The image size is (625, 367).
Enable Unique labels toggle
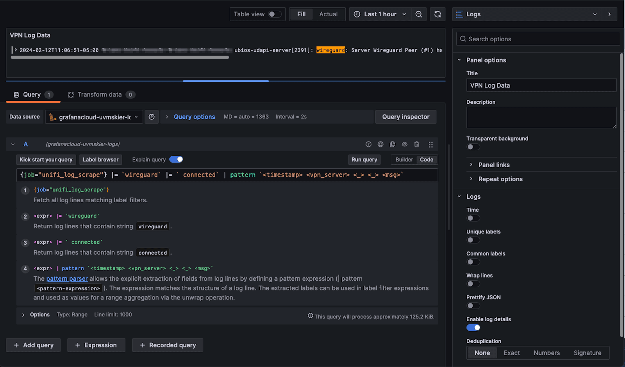pyautogui.click(x=473, y=240)
